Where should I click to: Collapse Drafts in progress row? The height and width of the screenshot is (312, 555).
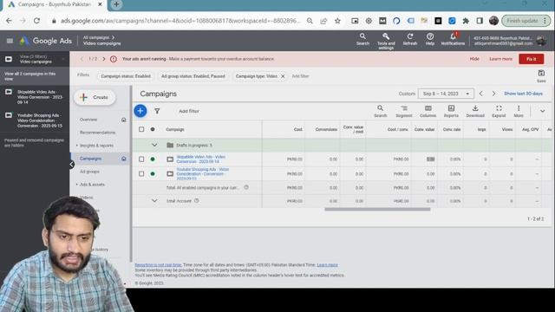154,145
